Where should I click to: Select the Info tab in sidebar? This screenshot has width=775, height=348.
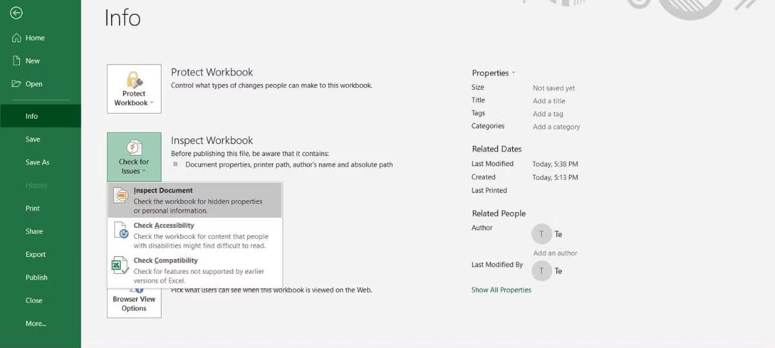point(40,116)
